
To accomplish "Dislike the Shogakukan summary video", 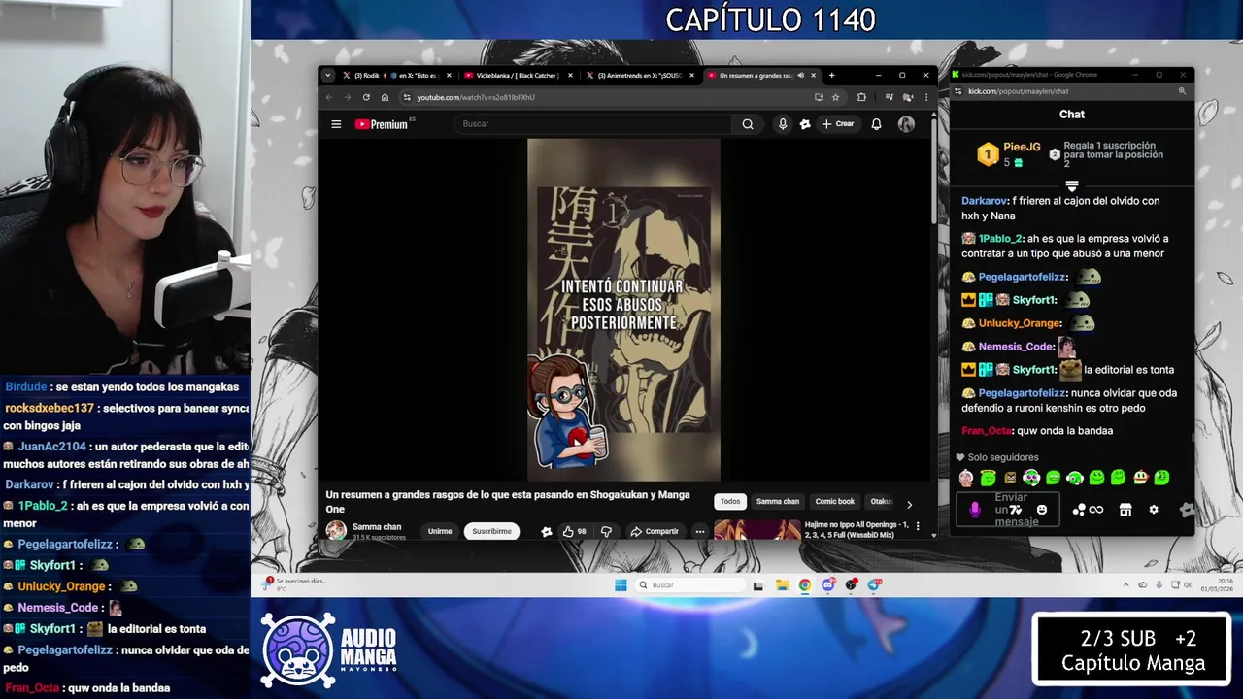I will [606, 531].
